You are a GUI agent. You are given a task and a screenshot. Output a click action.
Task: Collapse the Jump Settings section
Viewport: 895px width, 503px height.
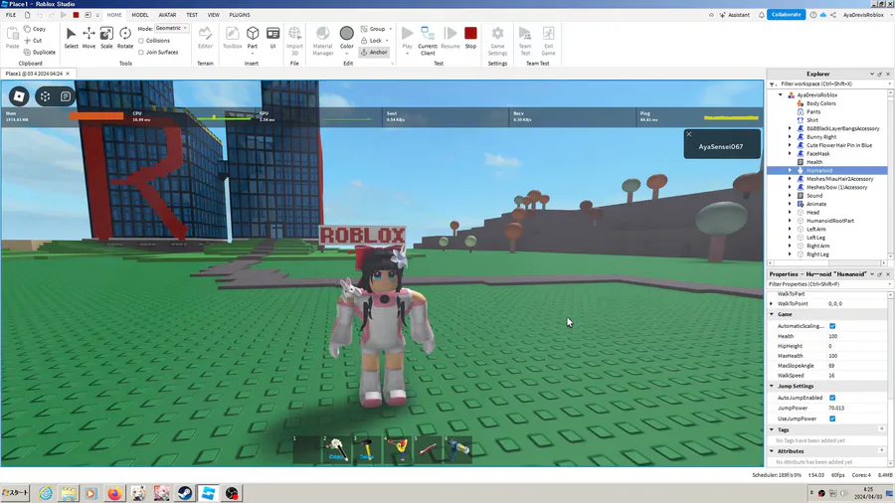point(772,386)
